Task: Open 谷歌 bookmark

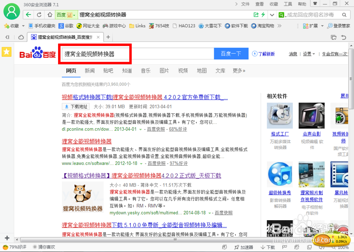Action: 66,26
